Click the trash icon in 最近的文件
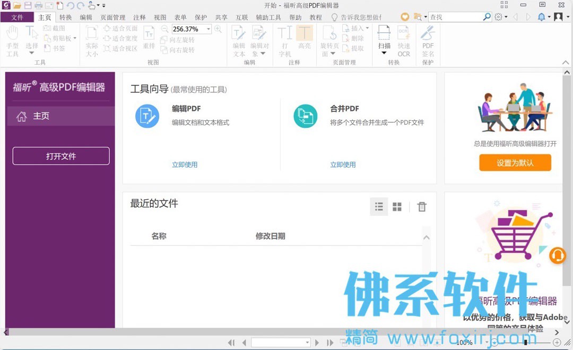 [x=422, y=207]
